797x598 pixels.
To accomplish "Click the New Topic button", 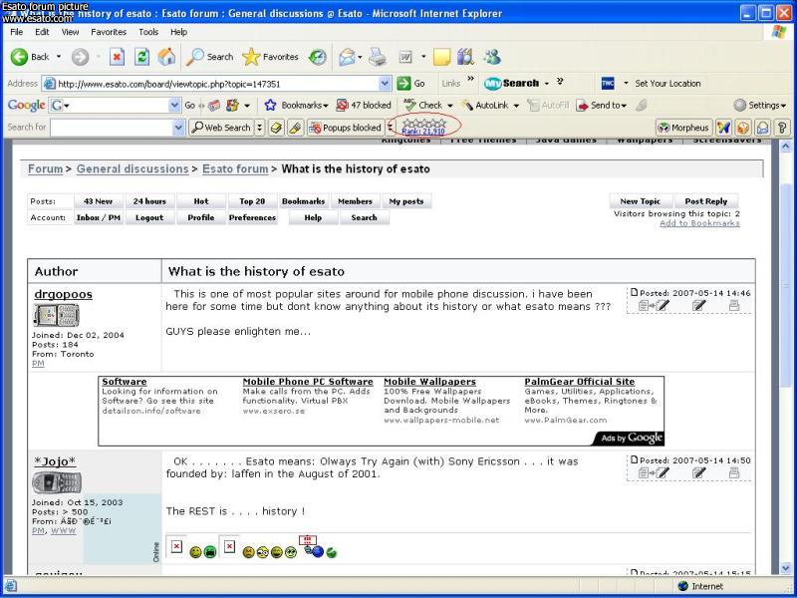I will [x=640, y=201].
